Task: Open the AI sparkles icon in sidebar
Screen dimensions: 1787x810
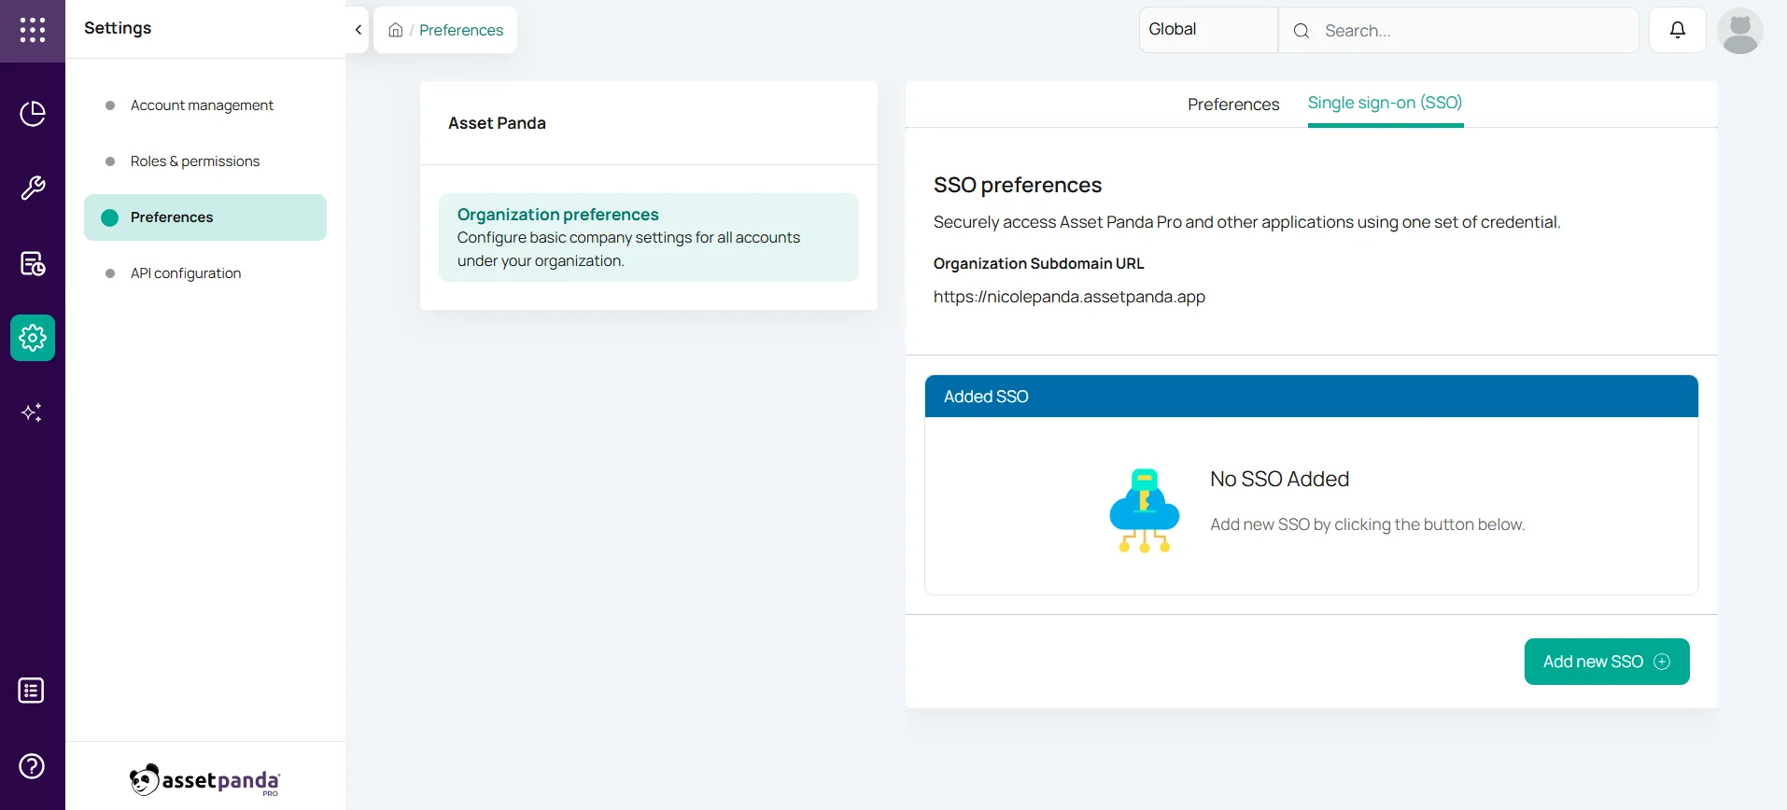Action: (33, 412)
